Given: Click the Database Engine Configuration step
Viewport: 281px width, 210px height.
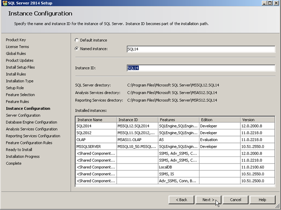Looking at the screenshot, I should point(32,122).
